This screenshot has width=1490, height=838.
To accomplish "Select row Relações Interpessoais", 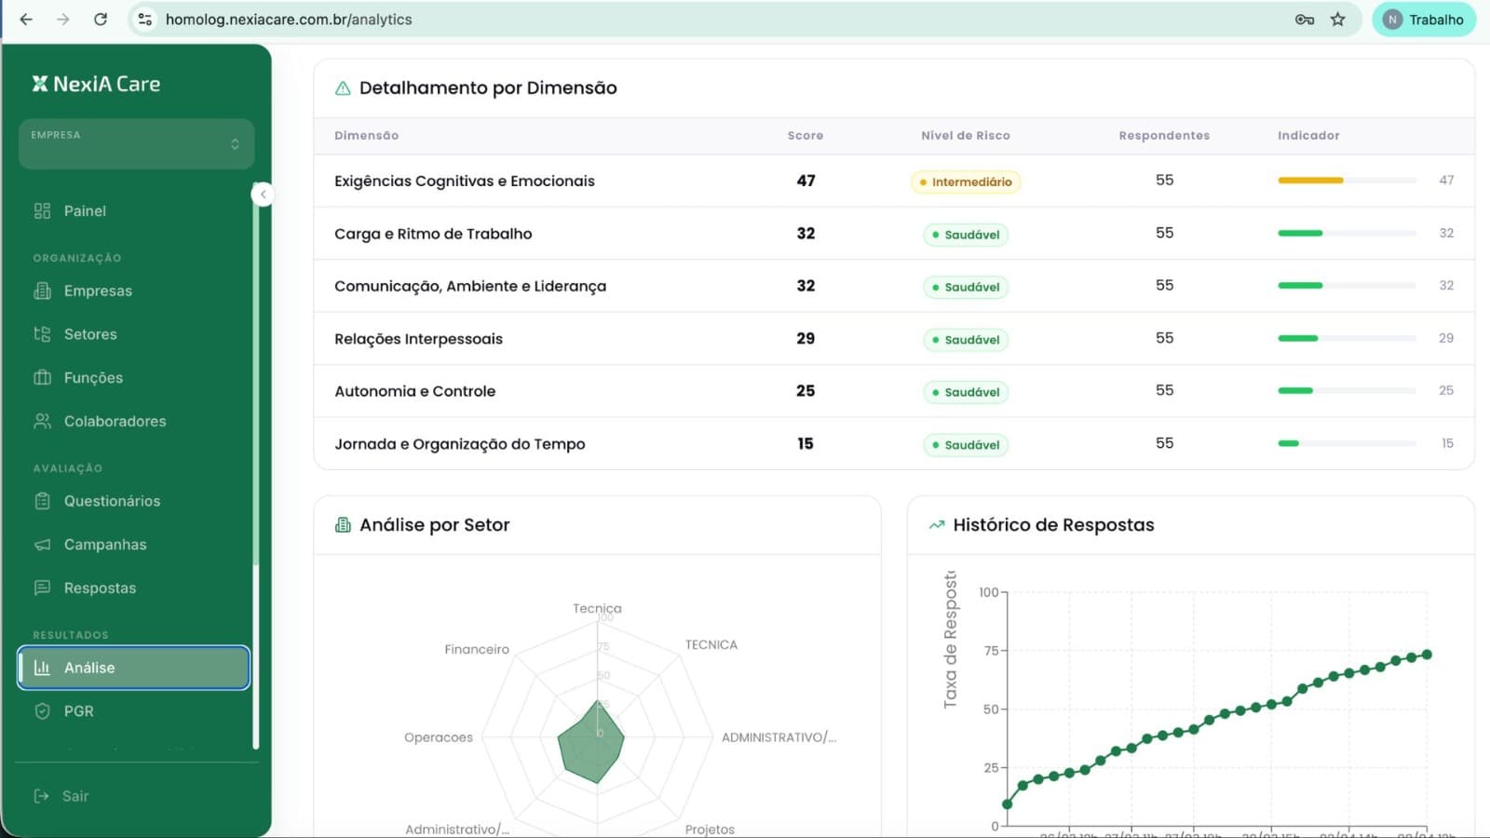I will [x=894, y=338].
